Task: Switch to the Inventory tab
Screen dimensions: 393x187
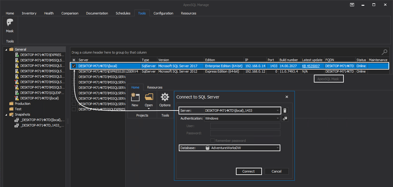Action: click(29, 13)
